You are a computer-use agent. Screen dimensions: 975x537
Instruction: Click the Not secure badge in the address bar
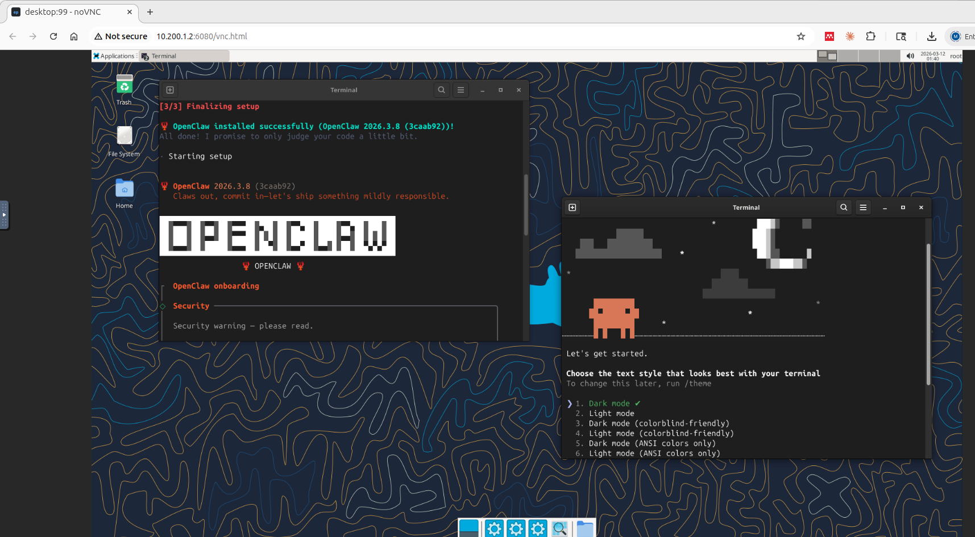tap(121, 36)
